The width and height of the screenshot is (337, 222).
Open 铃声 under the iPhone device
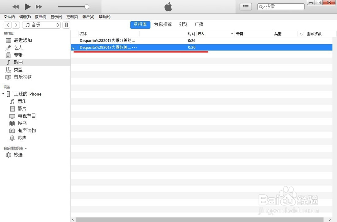click(22, 138)
